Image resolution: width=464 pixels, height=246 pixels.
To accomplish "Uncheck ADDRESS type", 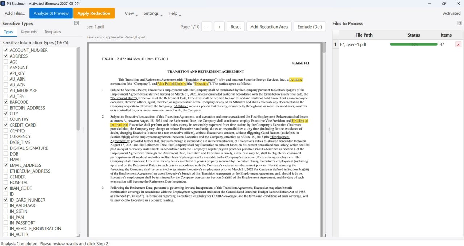I will pyautogui.click(x=6, y=56).
